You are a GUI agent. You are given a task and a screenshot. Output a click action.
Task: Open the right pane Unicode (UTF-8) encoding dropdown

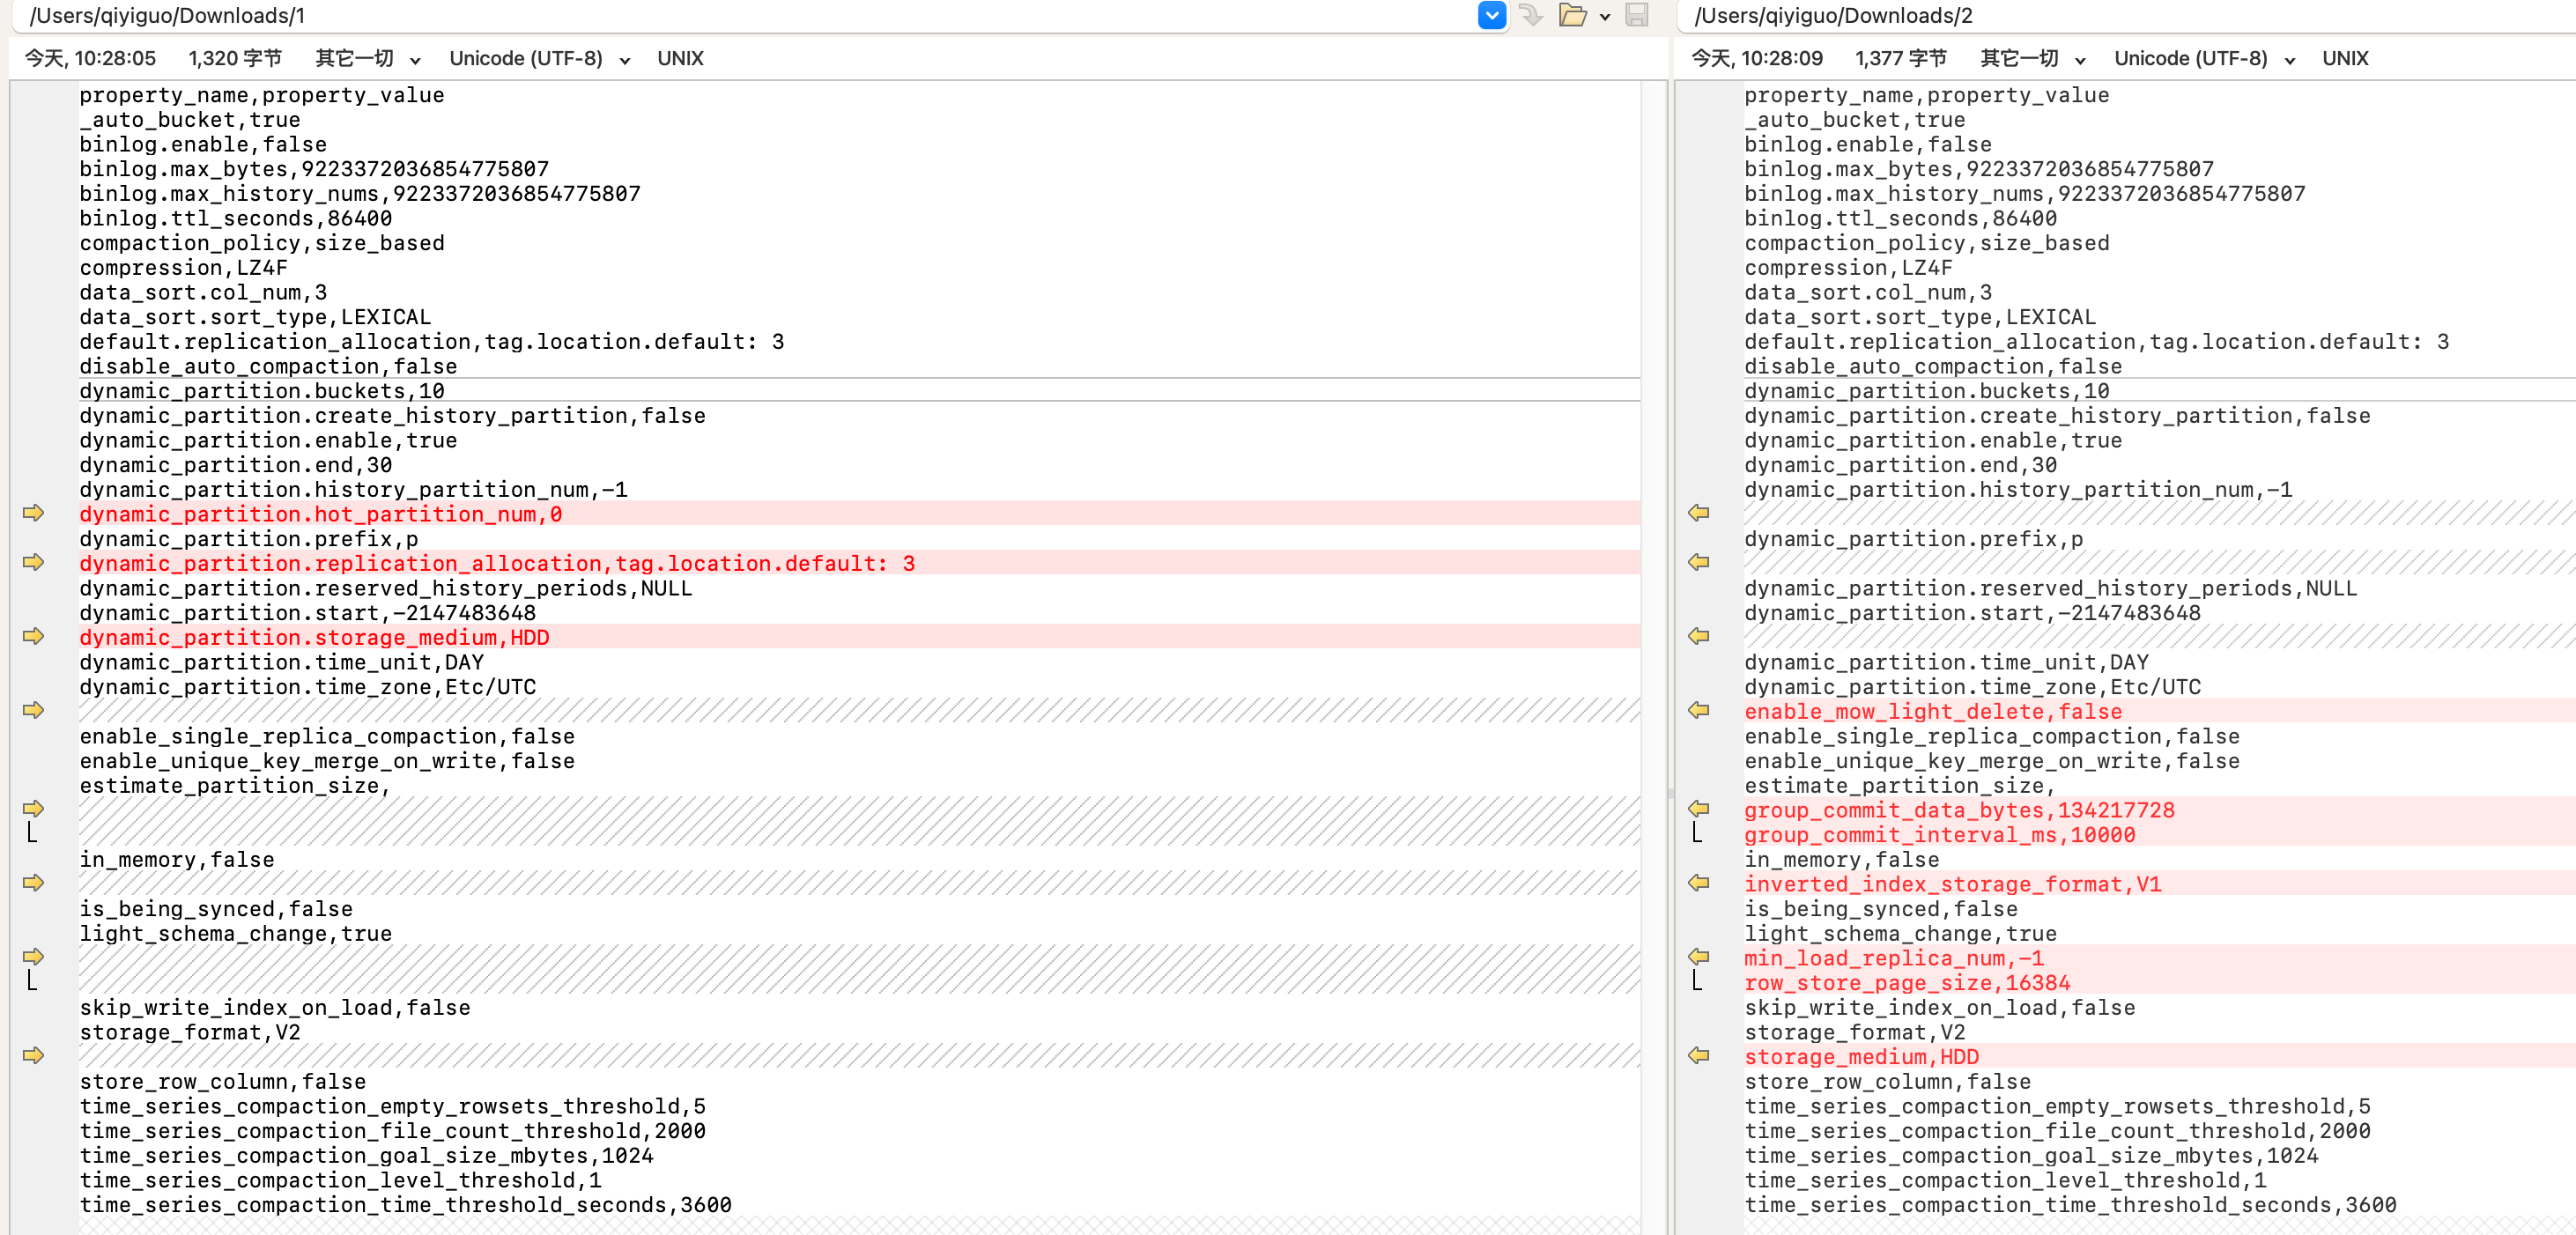2205,59
